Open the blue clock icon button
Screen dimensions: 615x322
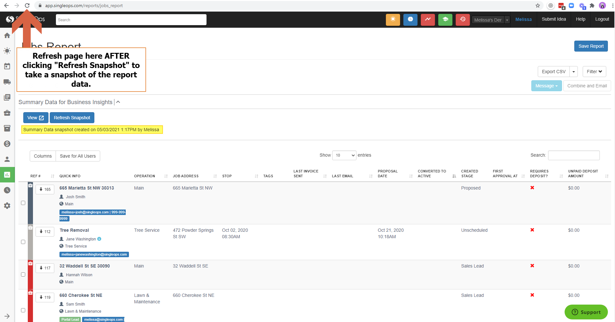click(410, 20)
